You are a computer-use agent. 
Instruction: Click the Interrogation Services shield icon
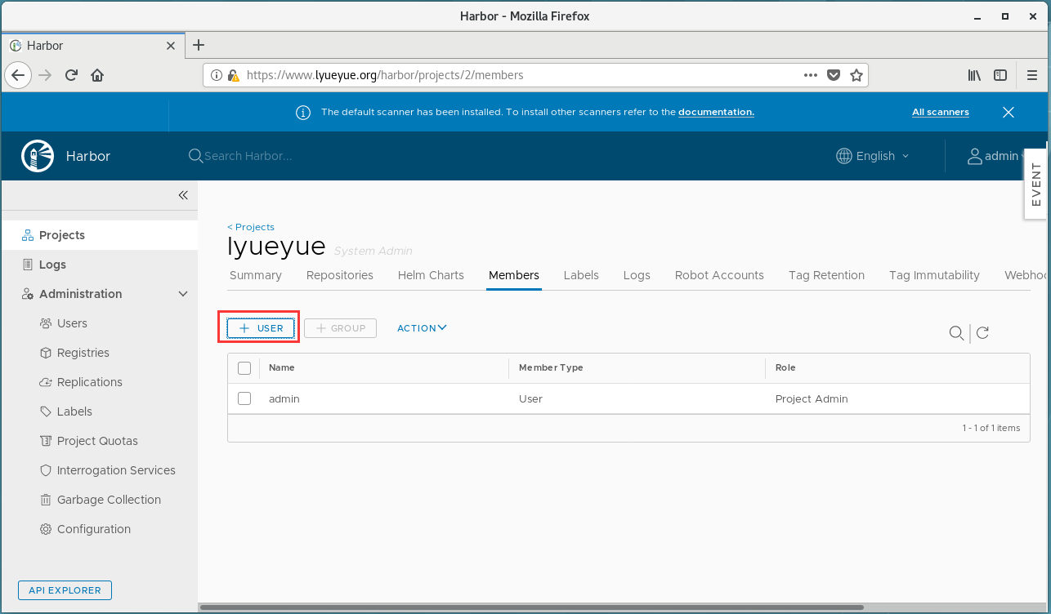point(46,470)
